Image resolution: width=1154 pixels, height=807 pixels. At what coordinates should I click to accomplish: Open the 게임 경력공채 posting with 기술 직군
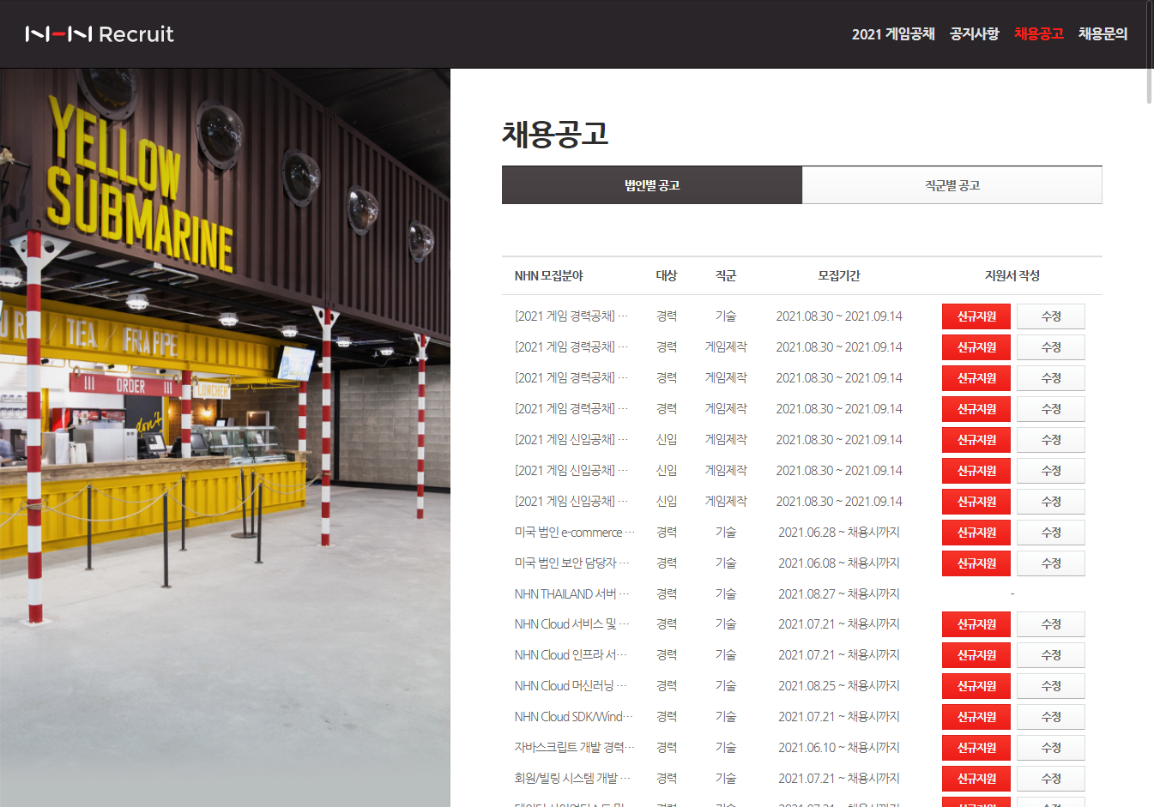[x=571, y=316]
